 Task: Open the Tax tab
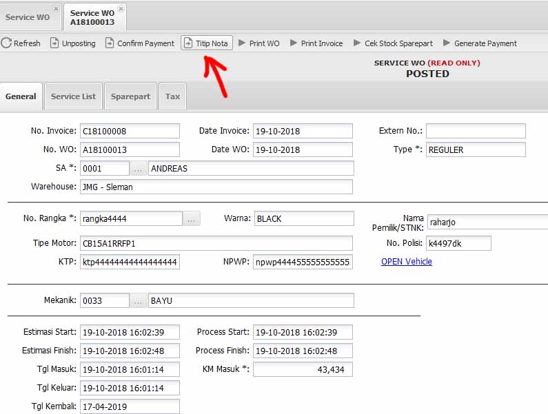click(x=172, y=96)
